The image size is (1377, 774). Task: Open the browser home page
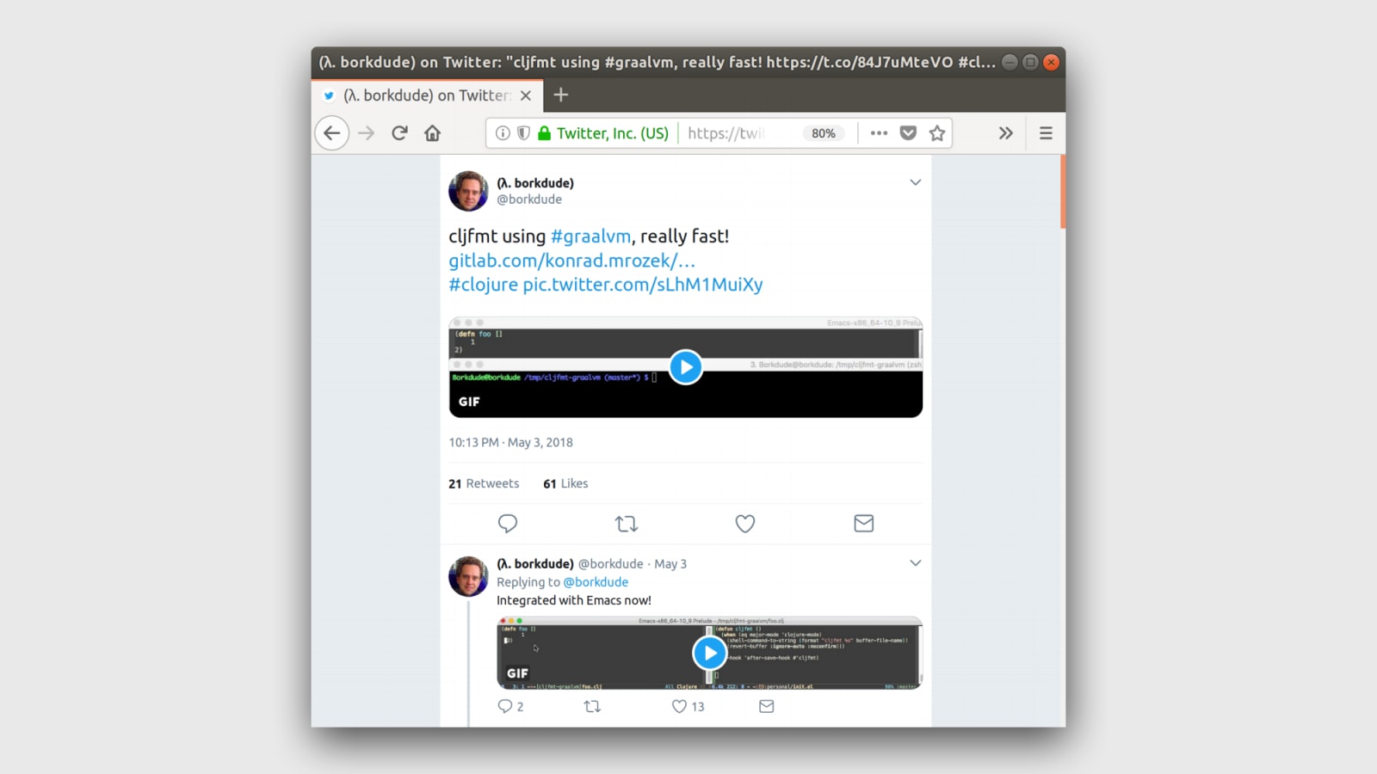pyautogui.click(x=433, y=133)
